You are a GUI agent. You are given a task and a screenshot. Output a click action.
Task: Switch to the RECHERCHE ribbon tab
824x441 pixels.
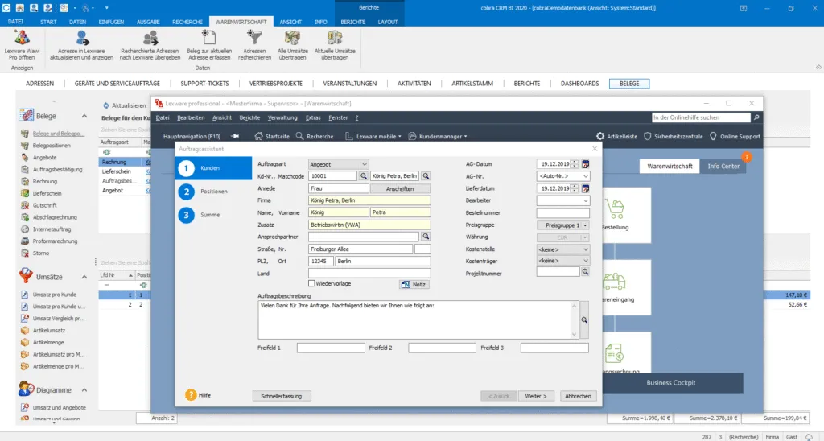(x=187, y=22)
